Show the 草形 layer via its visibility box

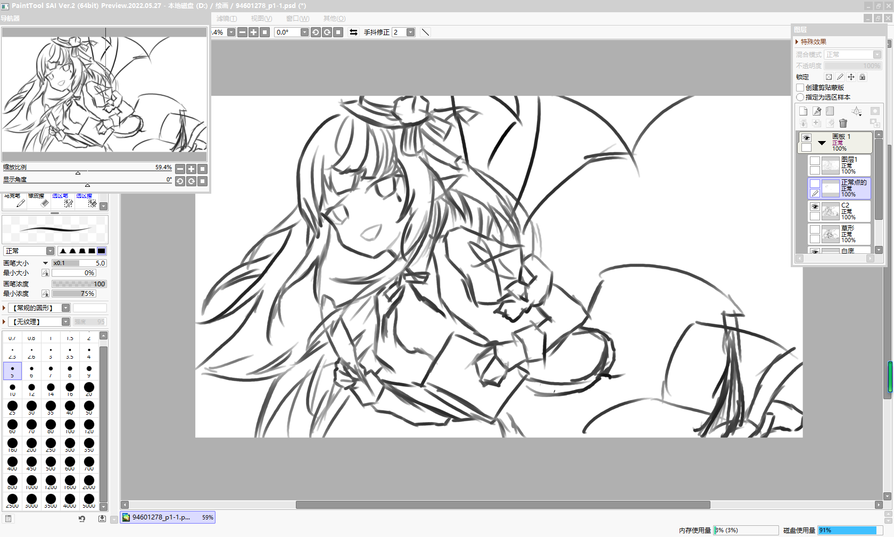pos(815,230)
